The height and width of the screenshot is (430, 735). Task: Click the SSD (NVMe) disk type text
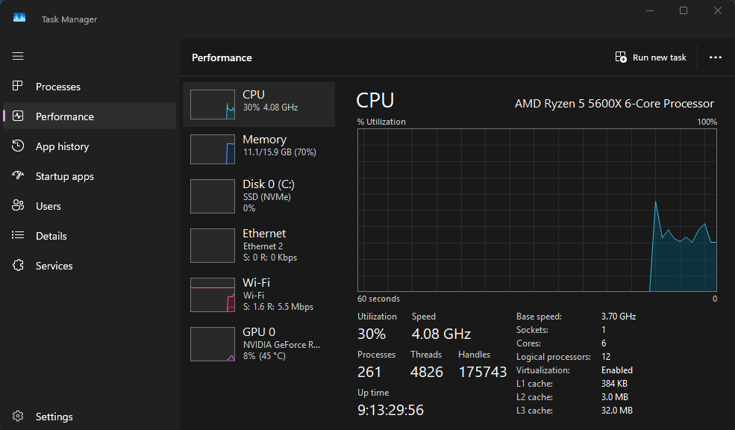[x=266, y=197]
